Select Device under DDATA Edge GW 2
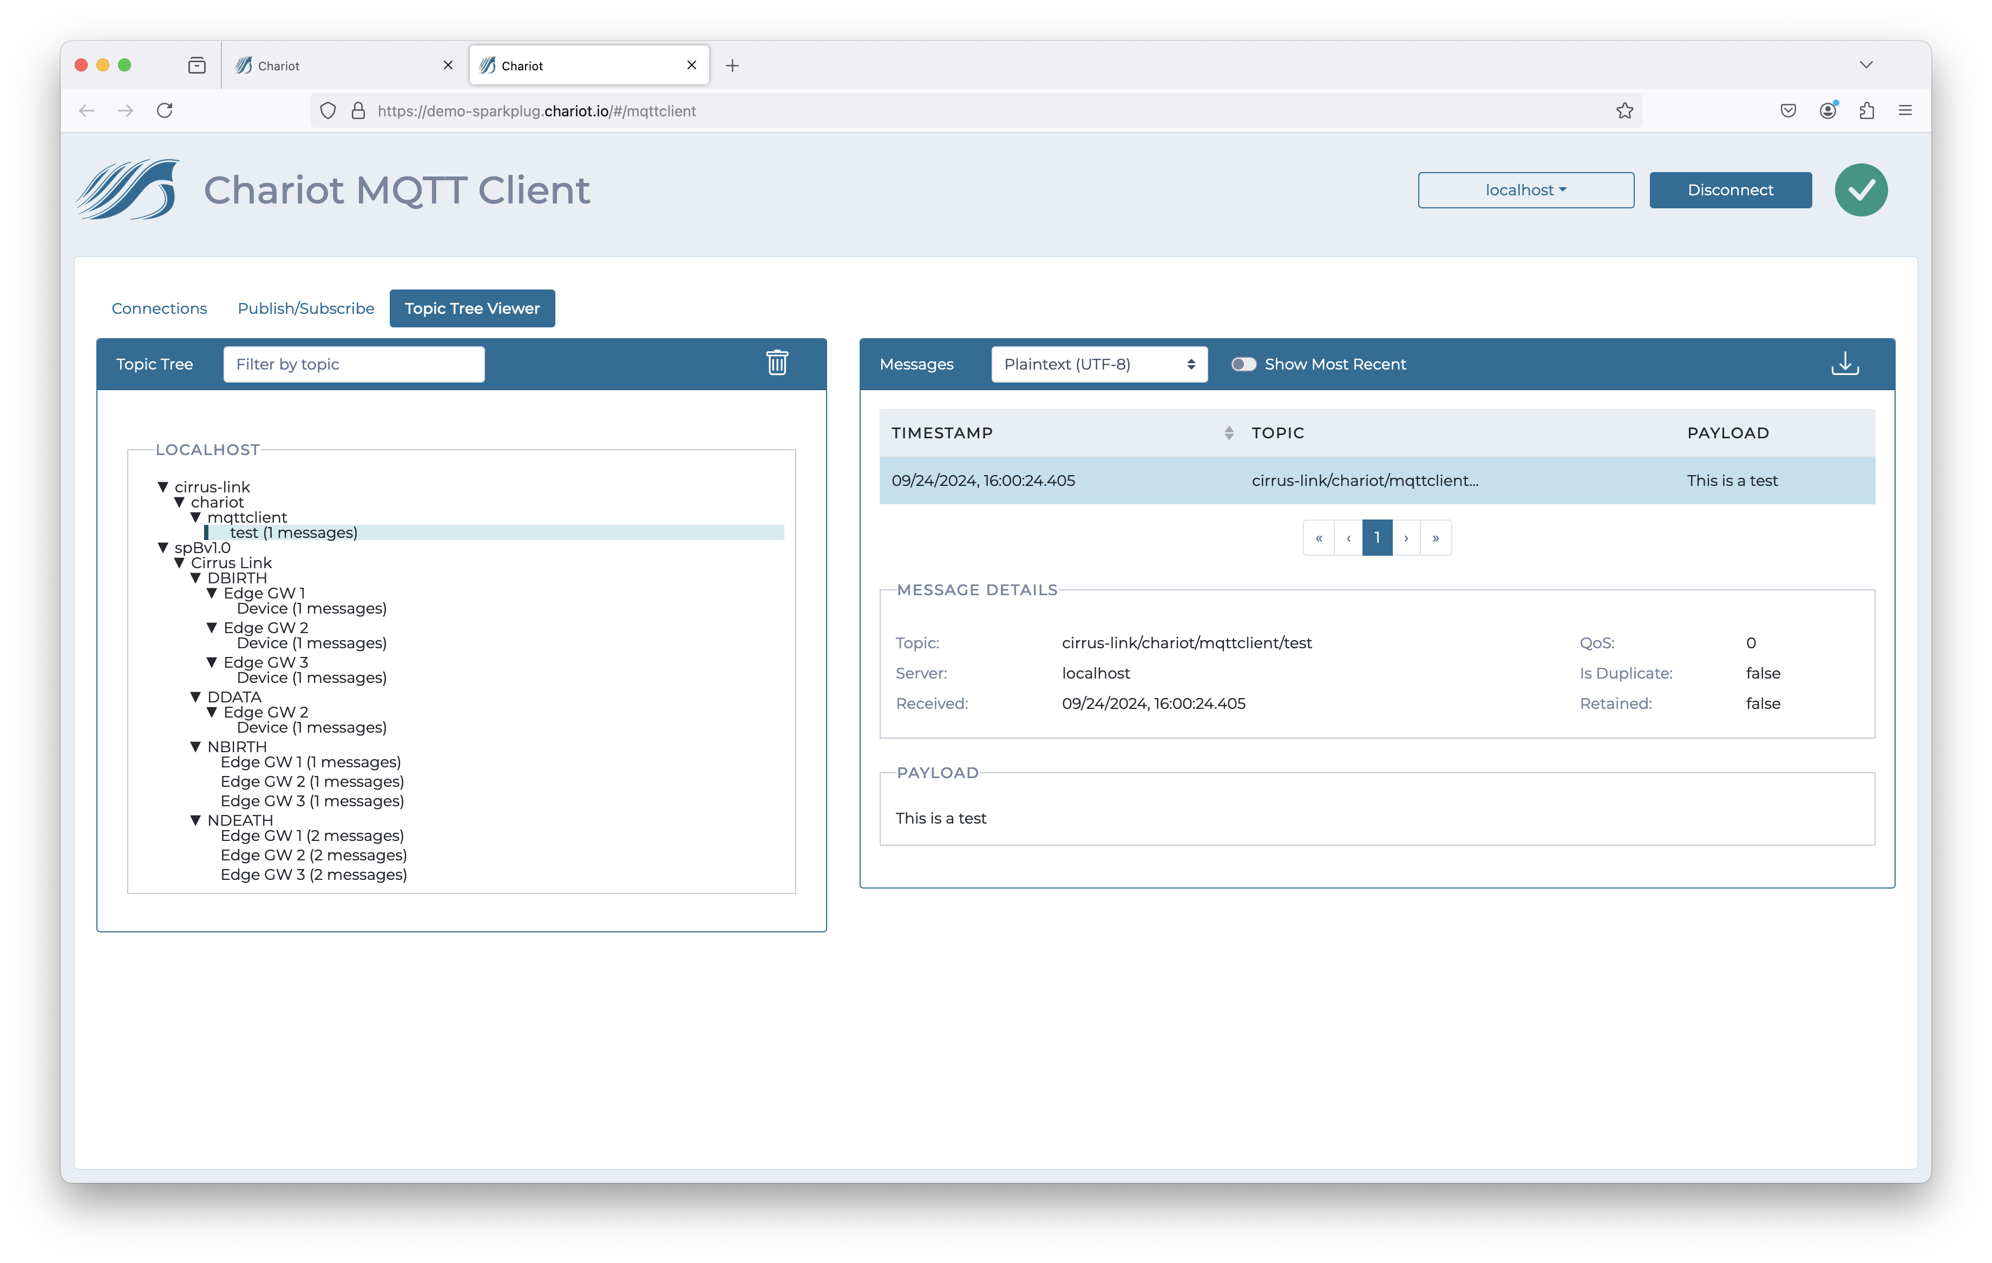Screen dimensions: 1992x1263 pos(311,727)
